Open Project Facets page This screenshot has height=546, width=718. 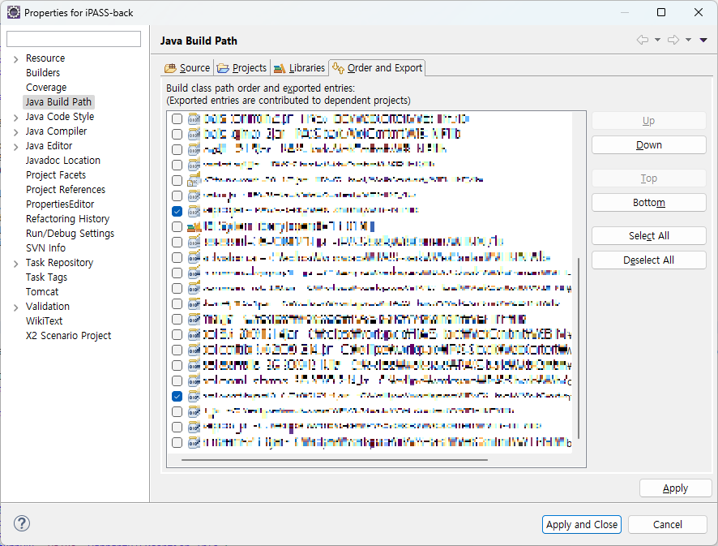coord(55,174)
